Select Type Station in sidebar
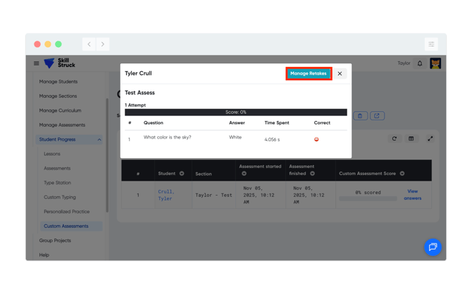This screenshot has height=294, width=472. point(57,183)
